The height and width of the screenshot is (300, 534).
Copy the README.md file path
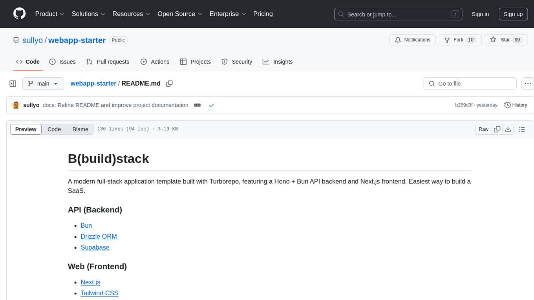click(169, 84)
